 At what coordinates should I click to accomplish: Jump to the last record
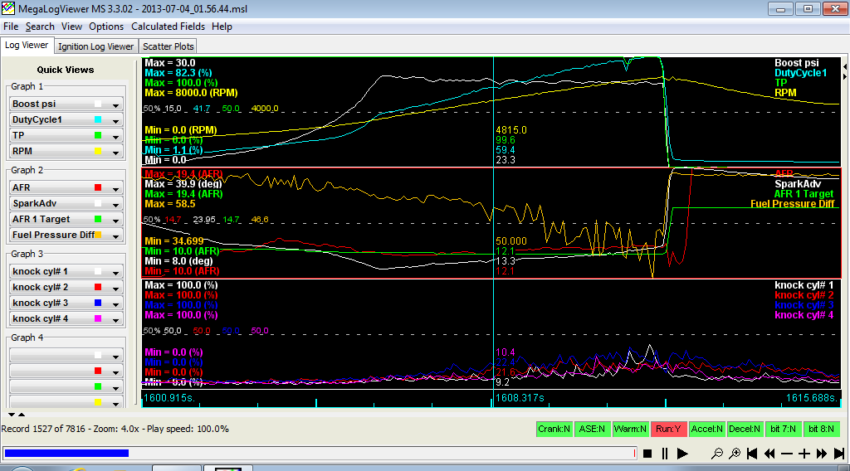click(839, 454)
